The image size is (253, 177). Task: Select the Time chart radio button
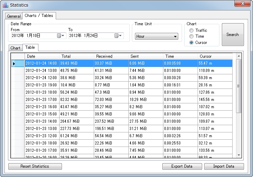191,36
